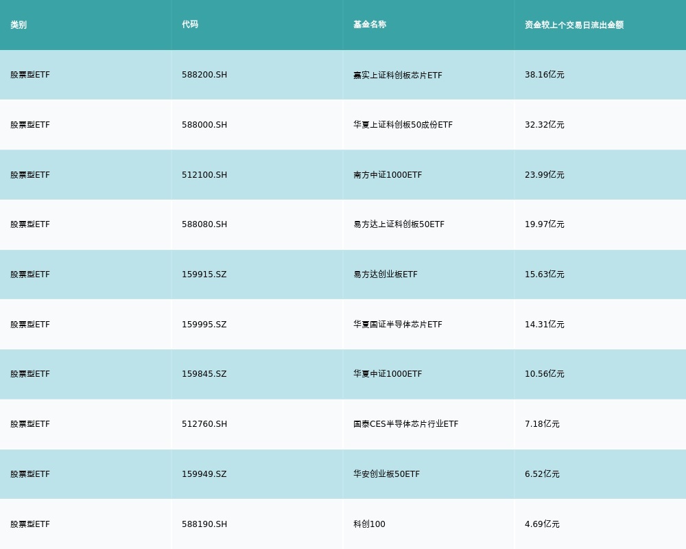Open 嘉实上证科创板芯片ETF fund name

(398, 75)
